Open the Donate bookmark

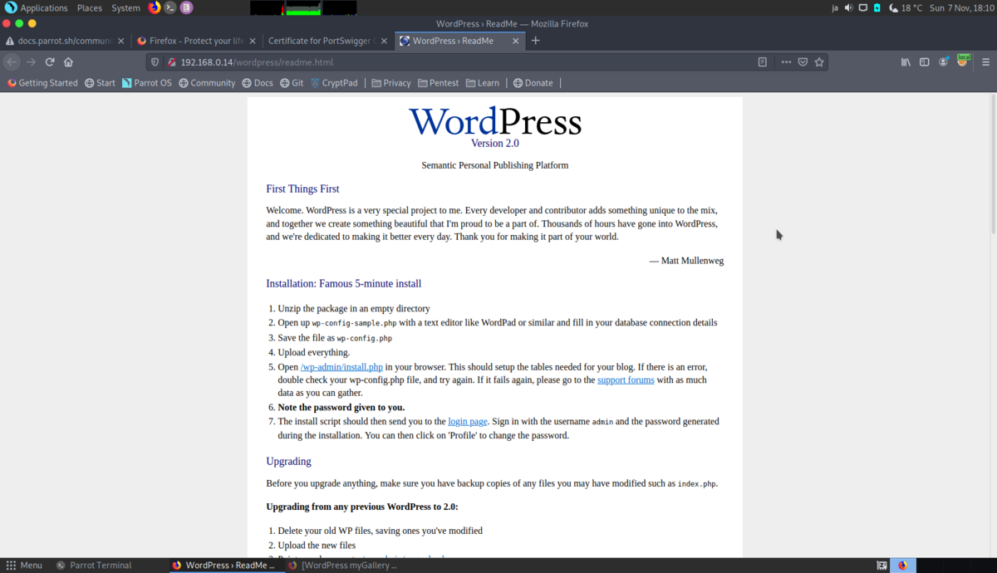(533, 83)
